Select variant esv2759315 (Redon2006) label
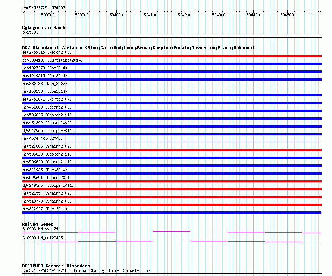This screenshot has height=276, width=332. tap(47, 52)
